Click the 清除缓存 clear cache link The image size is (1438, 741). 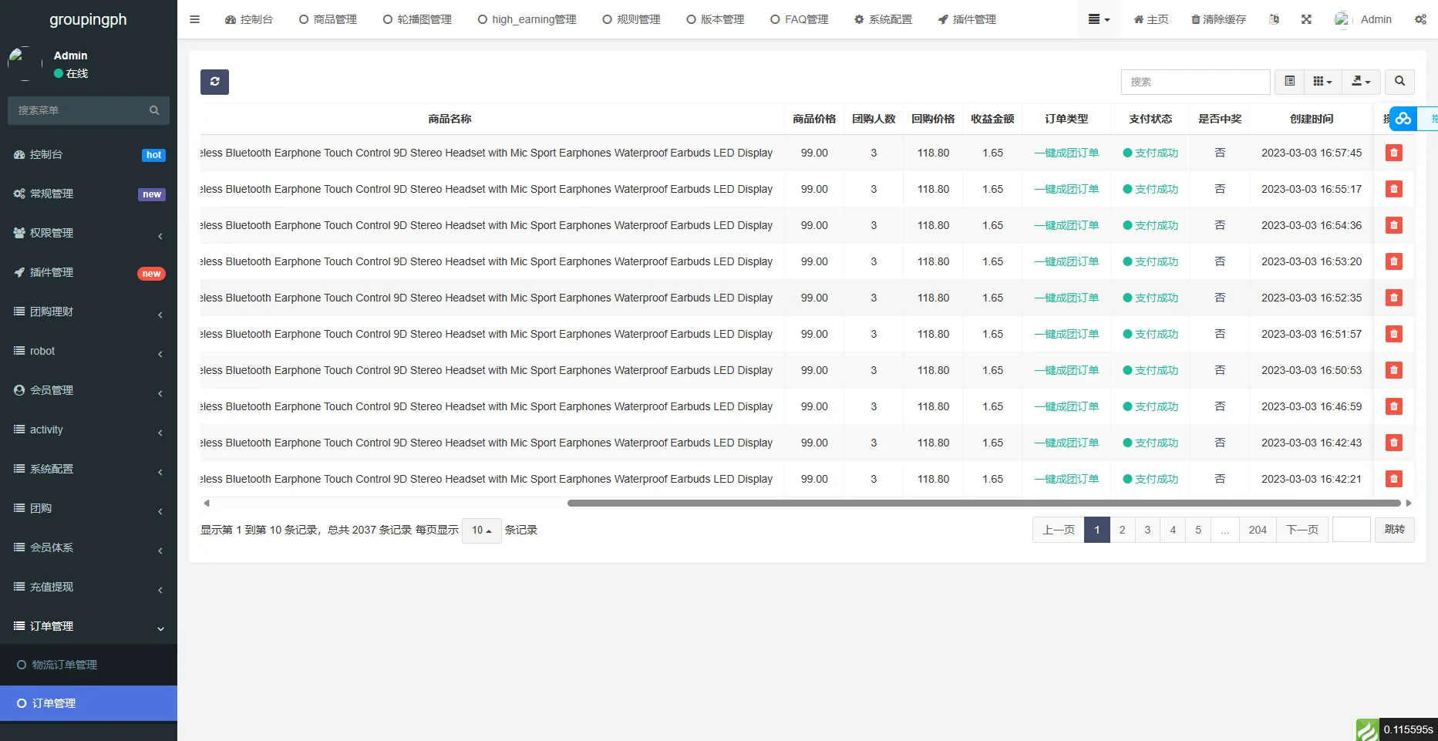click(1218, 19)
